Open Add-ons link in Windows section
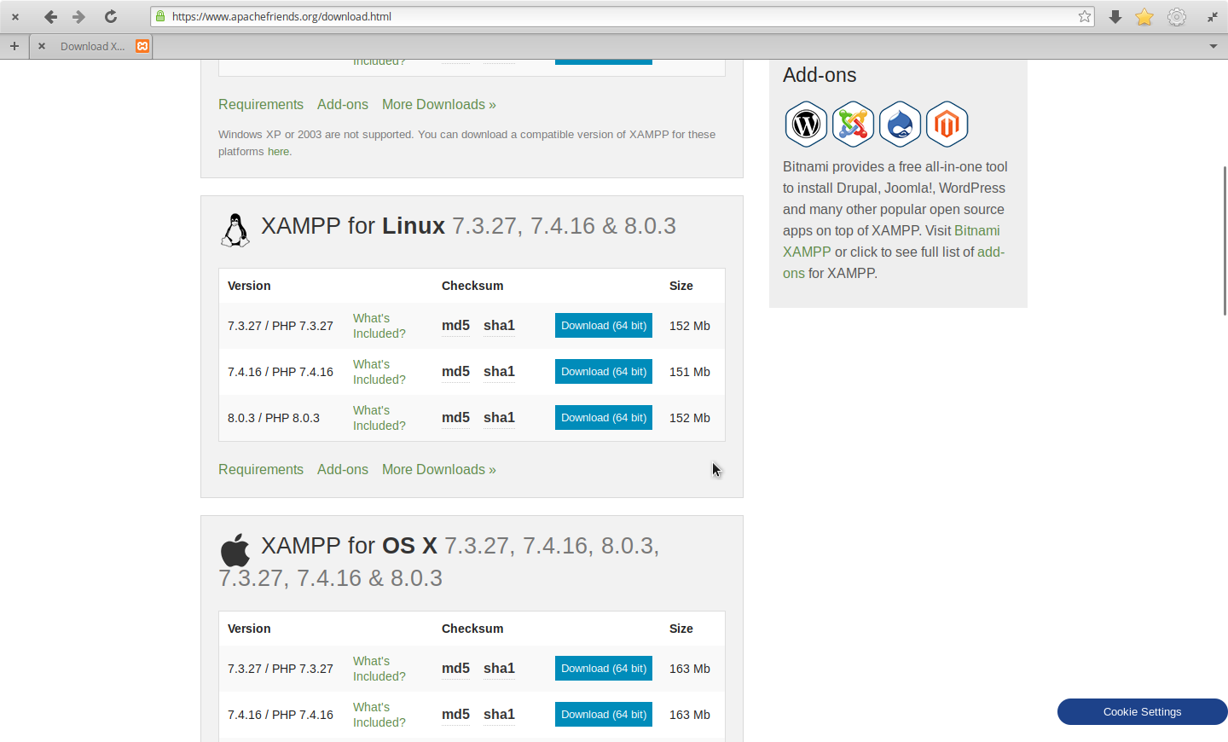 (343, 105)
